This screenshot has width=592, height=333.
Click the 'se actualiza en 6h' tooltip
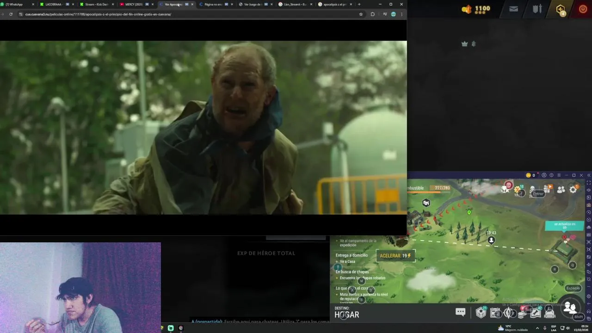coord(564,226)
